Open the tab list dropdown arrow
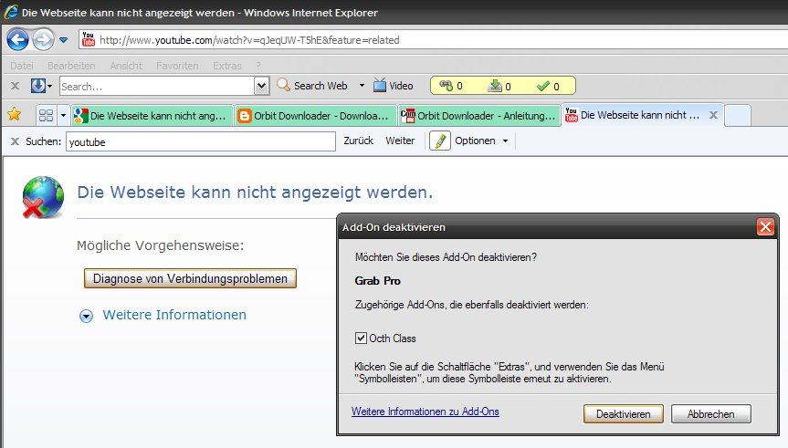The image size is (788, 448). (x=63, y=116)
